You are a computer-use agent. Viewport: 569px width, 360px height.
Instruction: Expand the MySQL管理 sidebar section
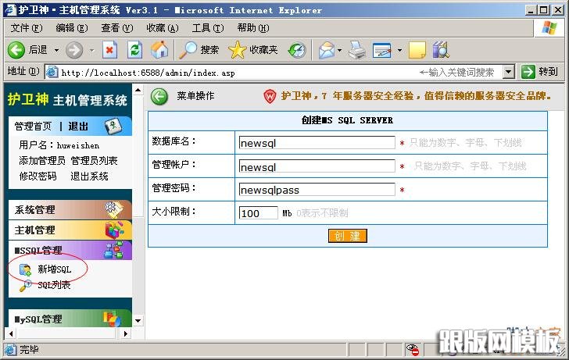(x=70, y=319)
